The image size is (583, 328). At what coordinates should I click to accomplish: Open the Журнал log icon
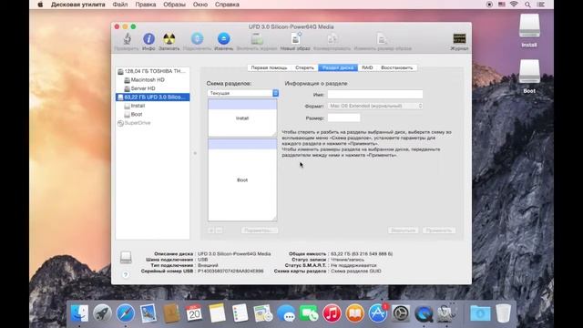point(459,38)
